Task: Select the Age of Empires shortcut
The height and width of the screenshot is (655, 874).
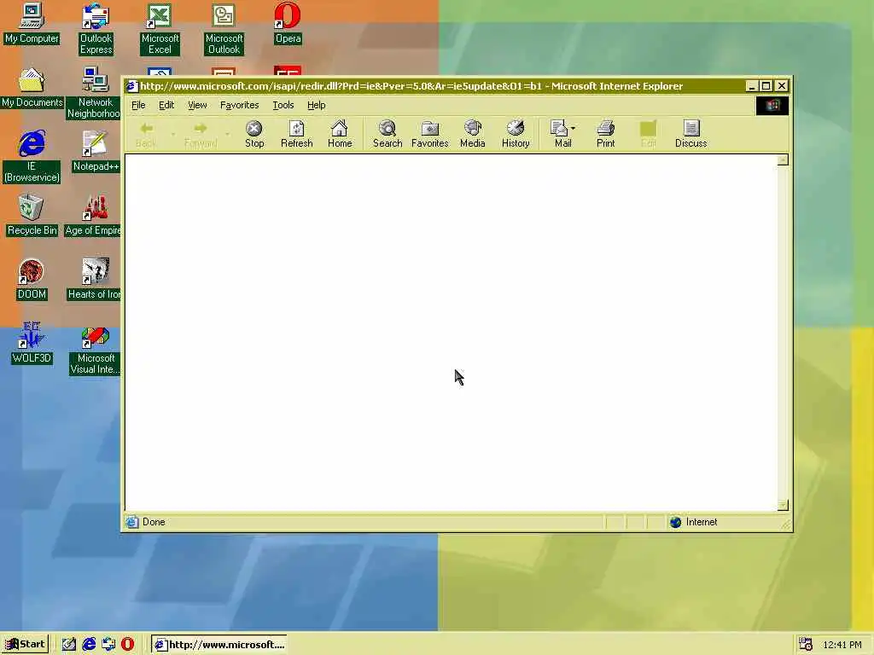Action: (x=94, y=215)
